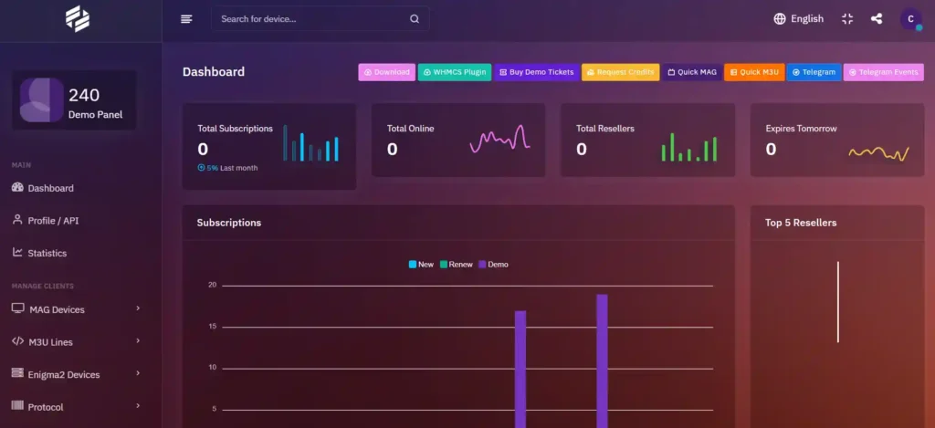Open the Statistics menu item

tap(47, 254)
